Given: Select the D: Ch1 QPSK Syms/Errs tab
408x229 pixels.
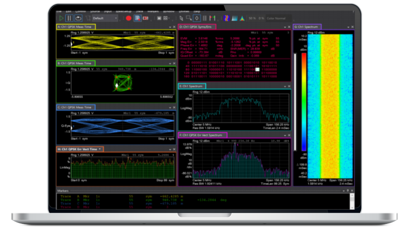Looking at the screenshot, I should pos(197,26).
